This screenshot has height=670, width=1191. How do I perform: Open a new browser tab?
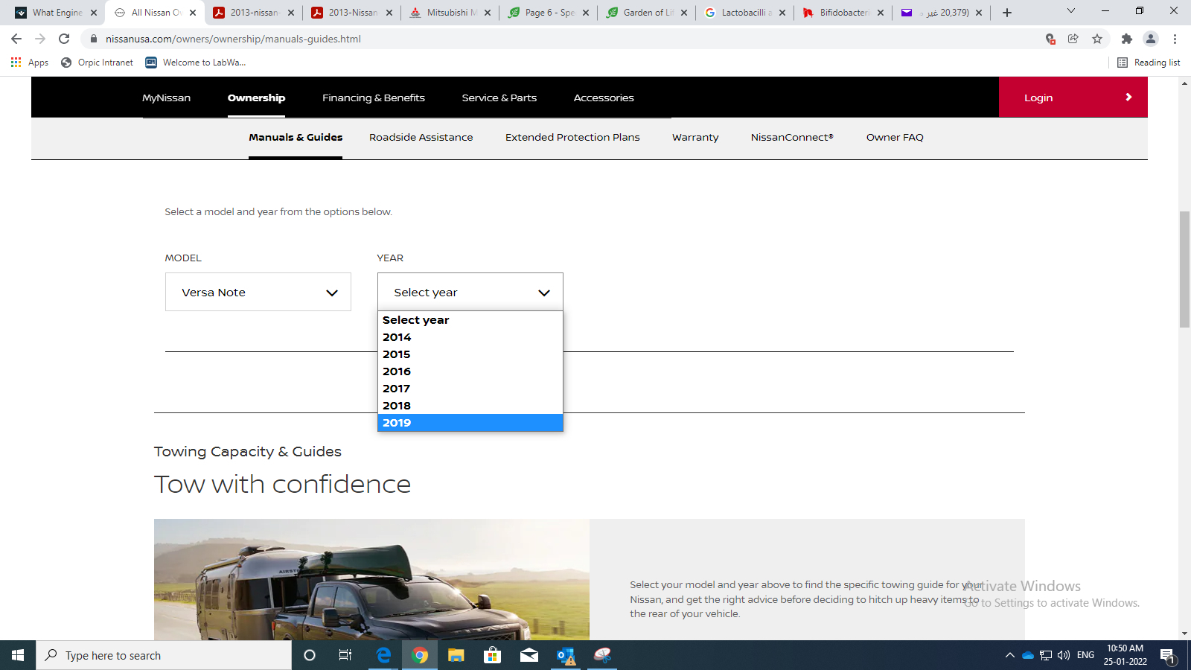tap(1007, 13)
